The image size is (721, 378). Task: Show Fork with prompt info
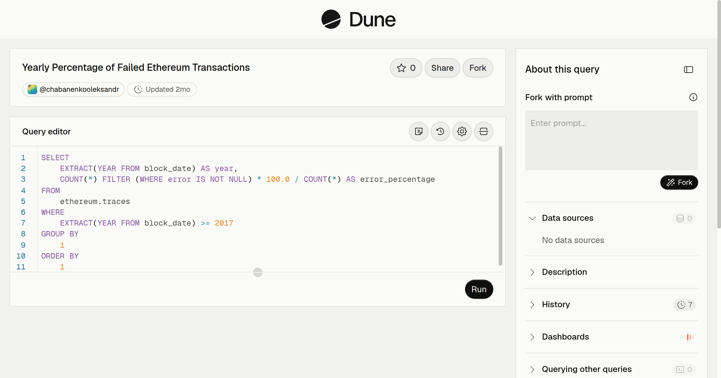[693, 97]
